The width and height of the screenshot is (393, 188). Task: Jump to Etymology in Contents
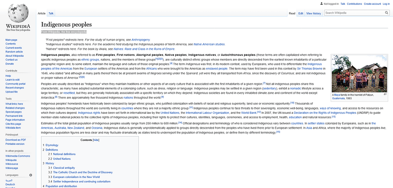(x=52, y=145)
